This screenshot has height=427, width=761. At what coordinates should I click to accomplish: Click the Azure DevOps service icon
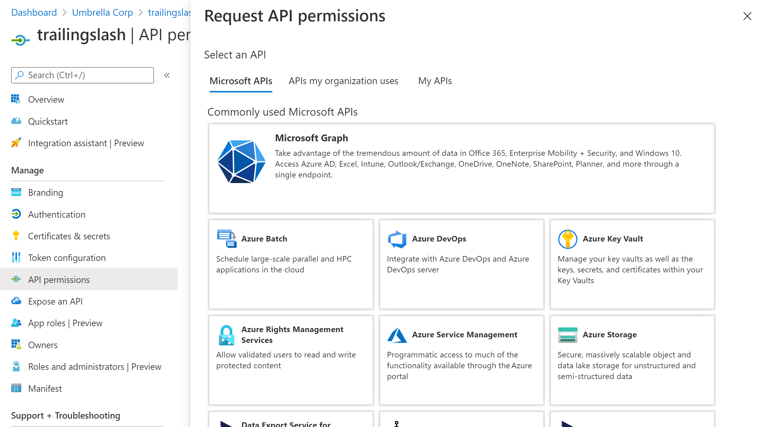(x=397, y=239)
